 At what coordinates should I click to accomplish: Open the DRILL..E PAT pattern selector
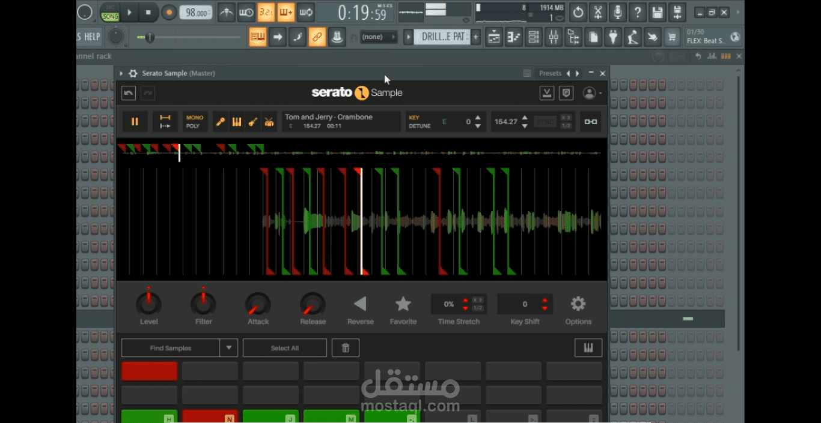pos(442,37)
